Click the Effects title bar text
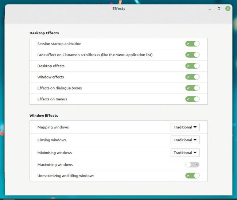237x200 pixels. (118, 8)
